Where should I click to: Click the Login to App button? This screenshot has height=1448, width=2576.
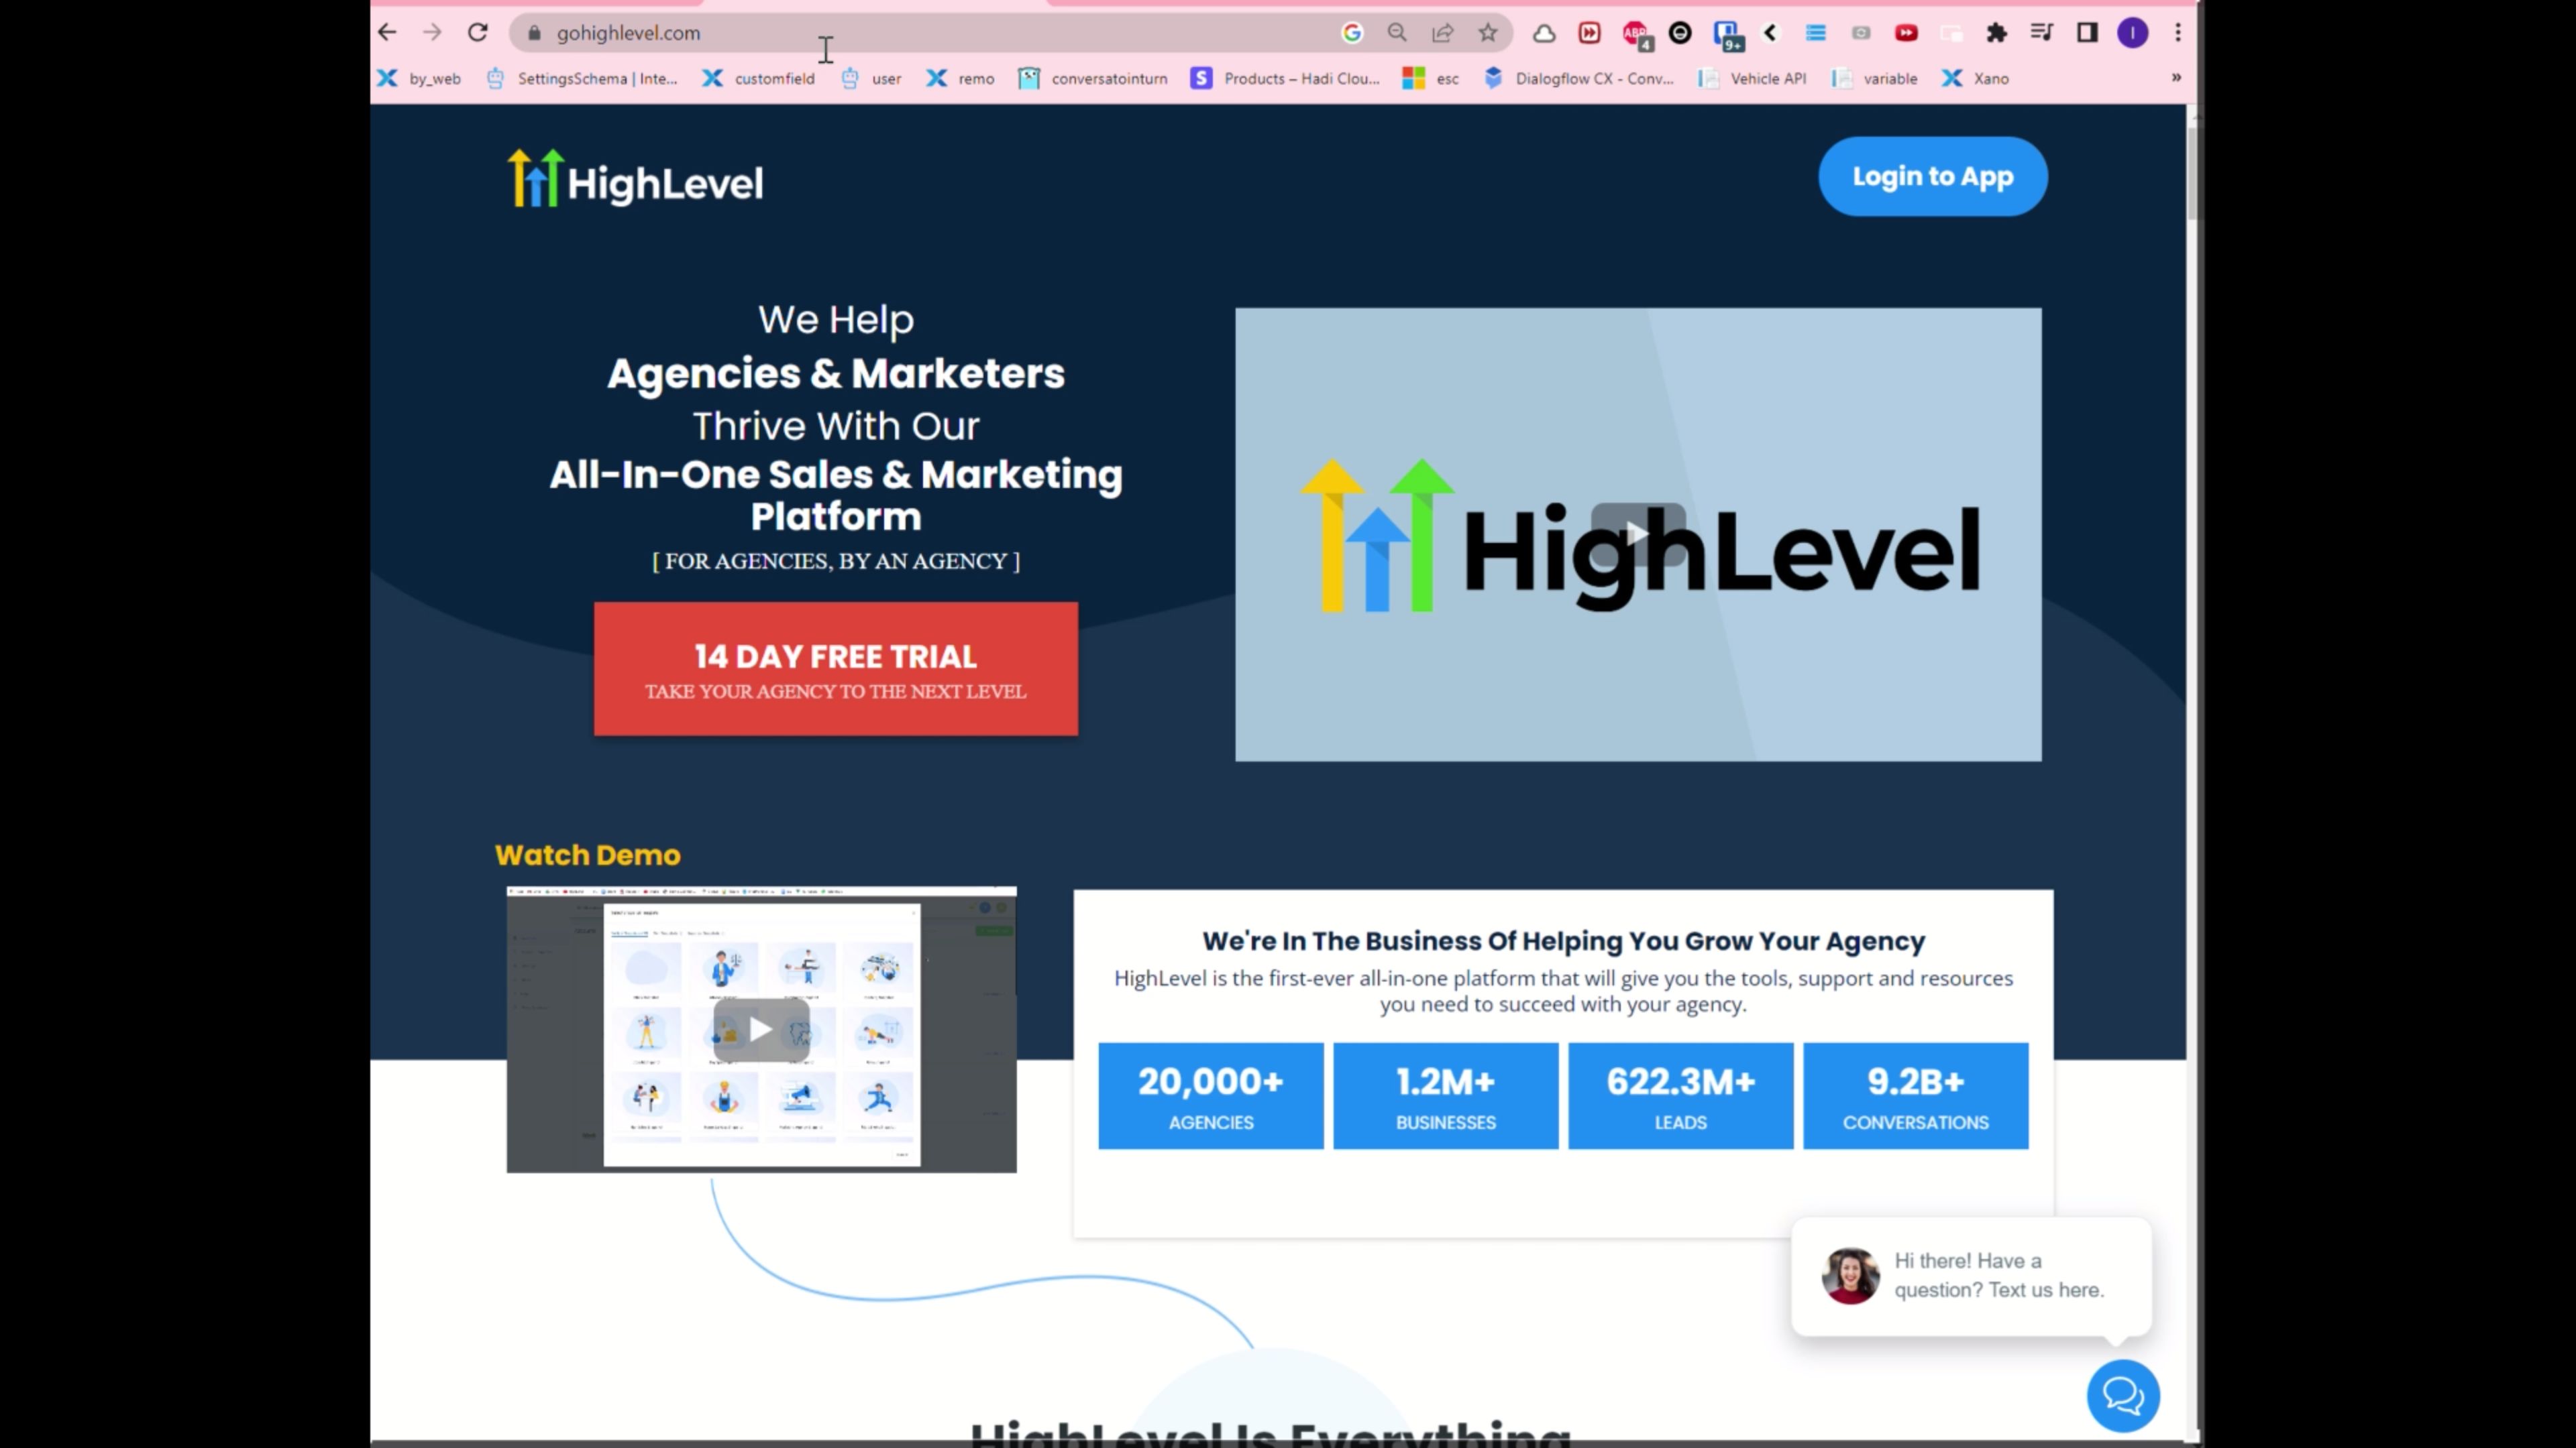(1931, 176)
